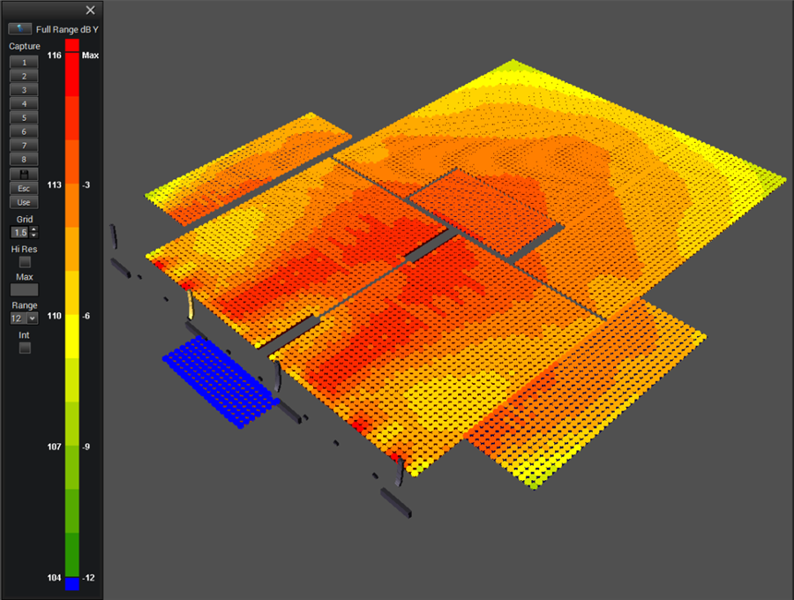Close the mapping panel with the X
This screenshot has width=794, height=600.
click(90, 10)
